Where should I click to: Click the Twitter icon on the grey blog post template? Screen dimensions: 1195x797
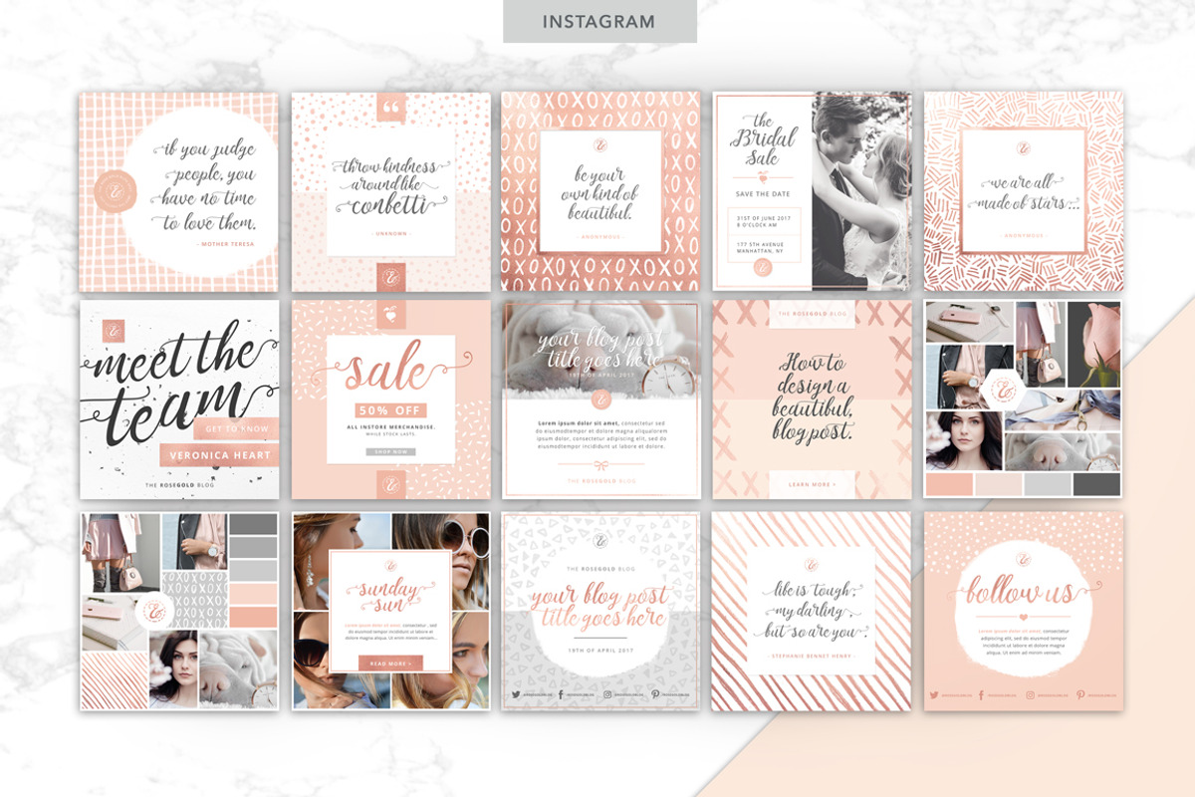point(516,693)
